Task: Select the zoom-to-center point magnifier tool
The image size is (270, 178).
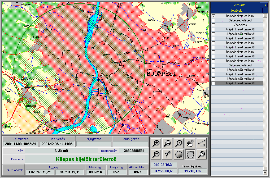Action: click(179, 143)
